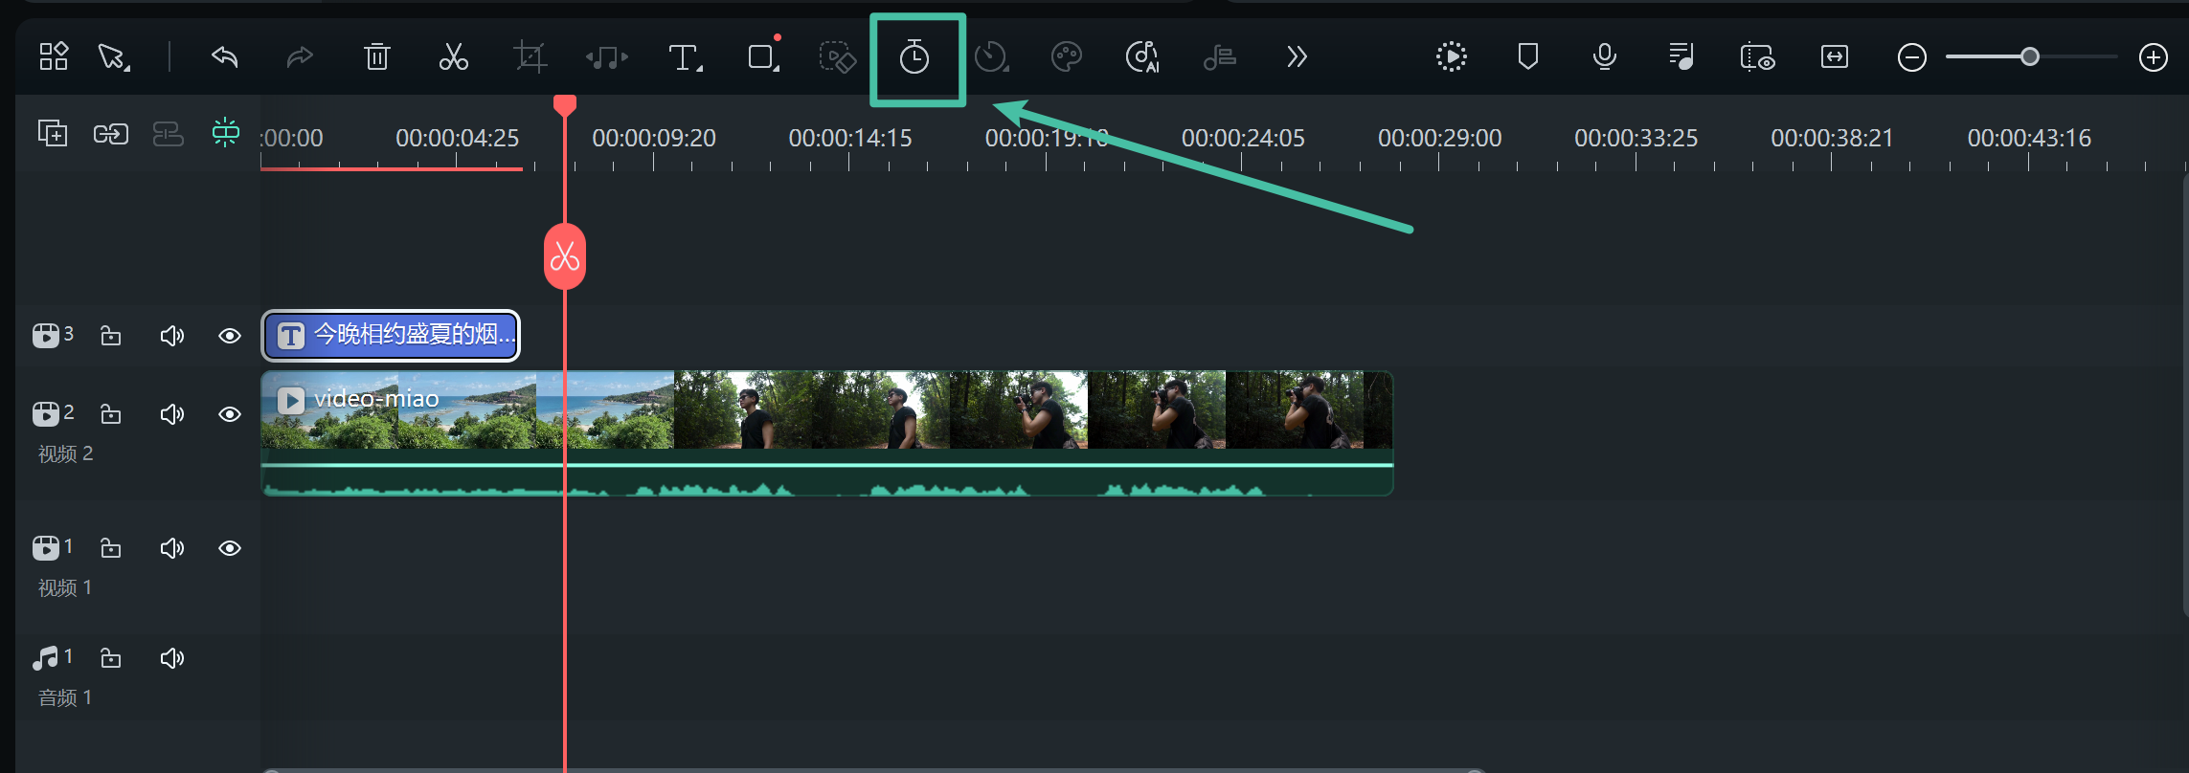
Task: Click the 视频 2 track icon
Action: (46, 413)
